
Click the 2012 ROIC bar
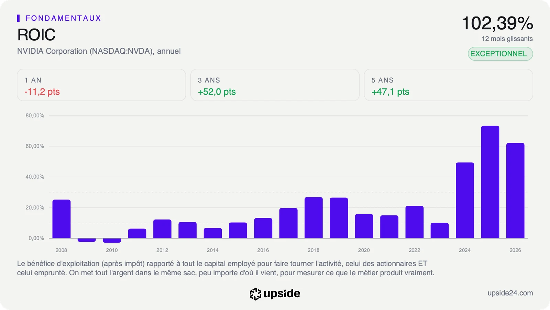pos(162,229)
